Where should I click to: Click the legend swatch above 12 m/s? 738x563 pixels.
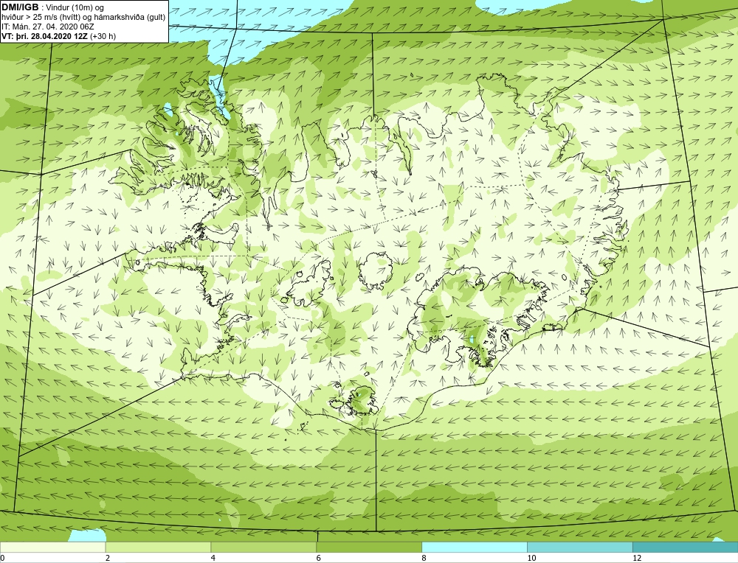(x=686, y=547)
